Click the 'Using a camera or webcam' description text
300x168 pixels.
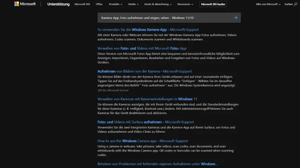166,150
